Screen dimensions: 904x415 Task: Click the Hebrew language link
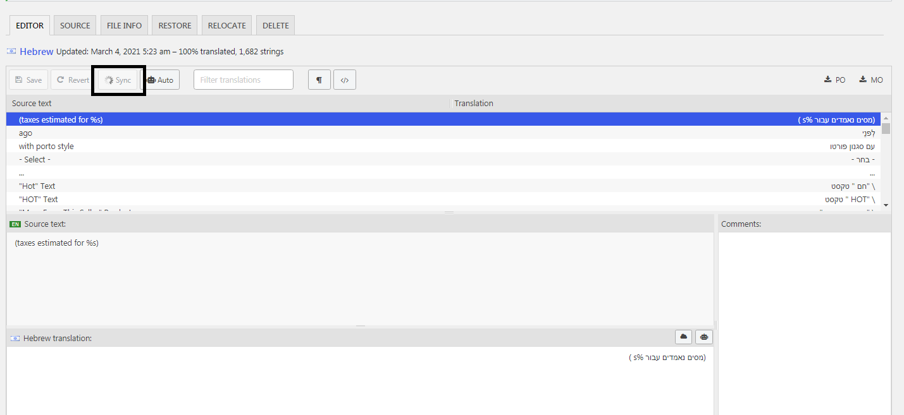(36, 52)
